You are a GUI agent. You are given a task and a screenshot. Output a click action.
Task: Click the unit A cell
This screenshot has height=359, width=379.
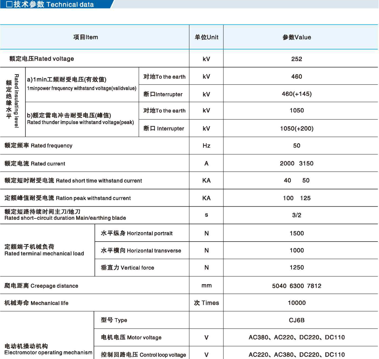tap(206, 163)
